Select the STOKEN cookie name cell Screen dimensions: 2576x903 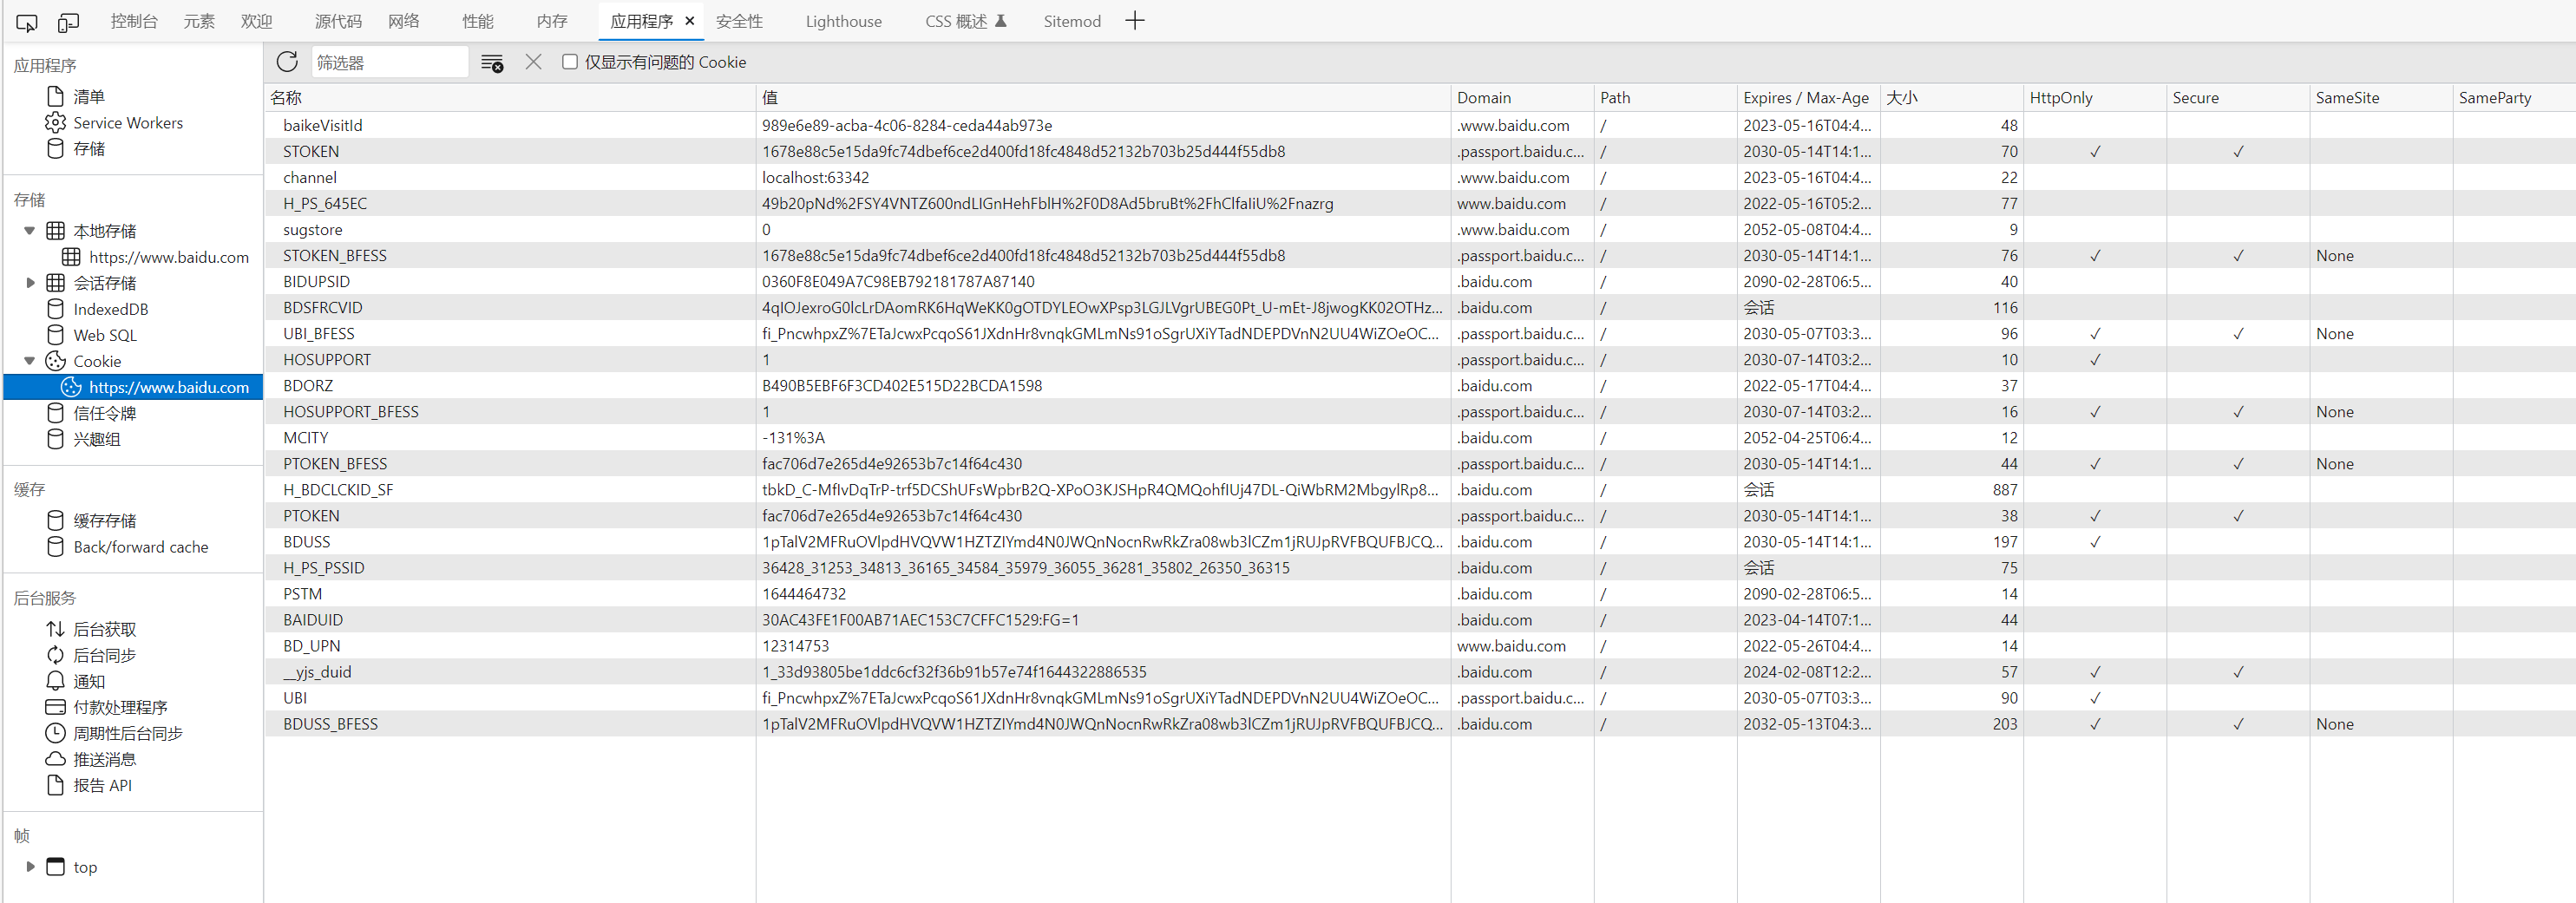(x=311, y=151)
